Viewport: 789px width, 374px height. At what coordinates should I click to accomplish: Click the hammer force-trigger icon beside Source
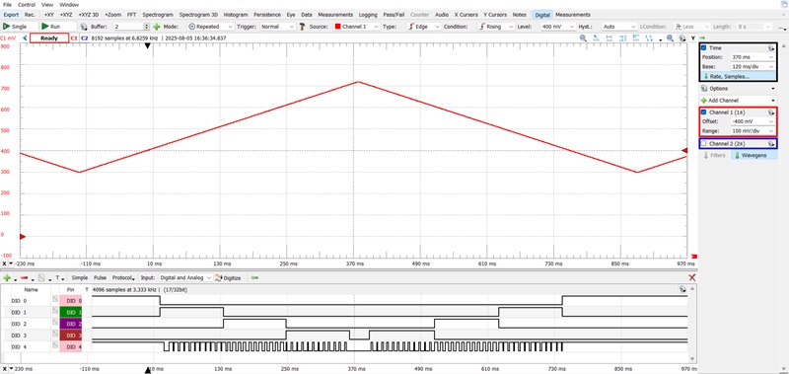(x=302, y=27)
